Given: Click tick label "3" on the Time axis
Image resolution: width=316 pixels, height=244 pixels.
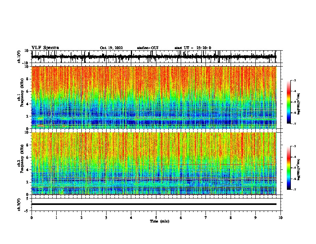Looking at the screenshot, I should click(106, 218).
